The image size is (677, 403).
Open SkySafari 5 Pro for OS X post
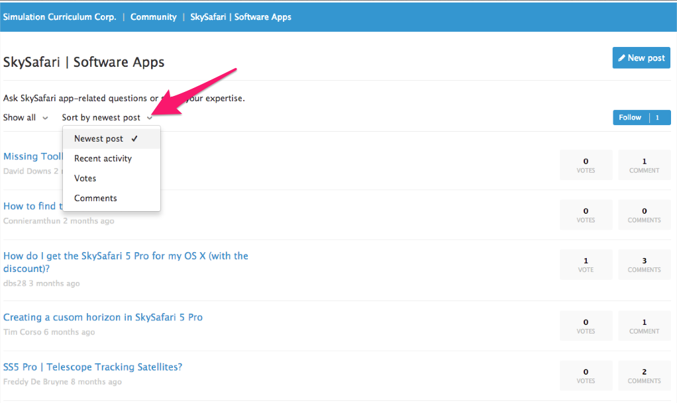point(126,262)
